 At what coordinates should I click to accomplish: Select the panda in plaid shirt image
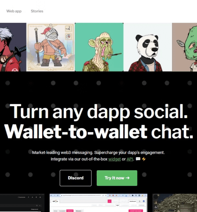click(148, 47)
